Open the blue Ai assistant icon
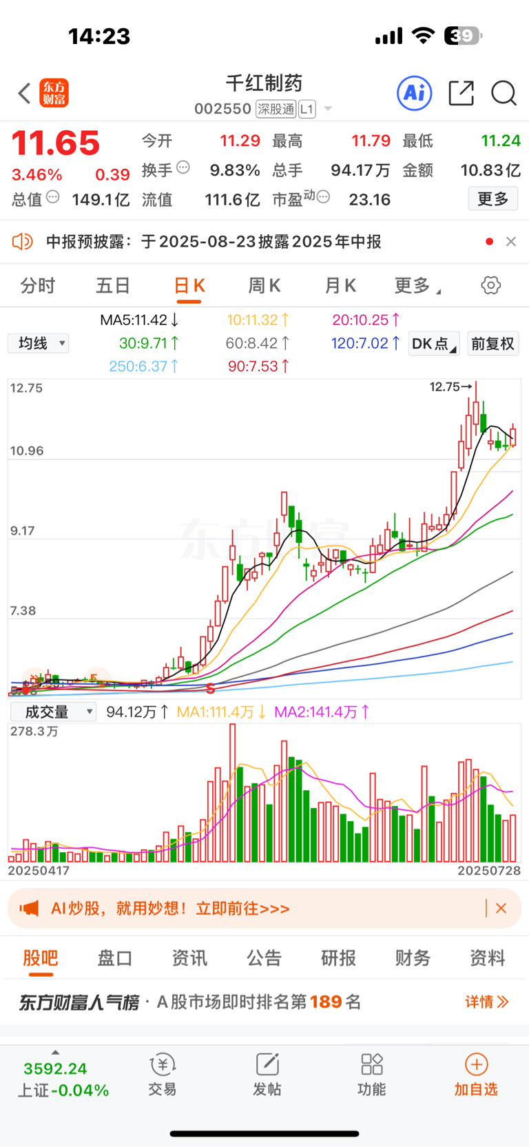The image size is (529, 1147). (415, 93)
